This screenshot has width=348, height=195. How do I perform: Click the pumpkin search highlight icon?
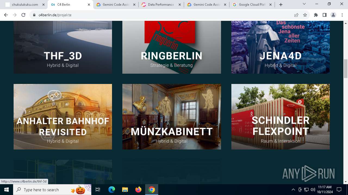pyautogui.click(x=80, y=190)
